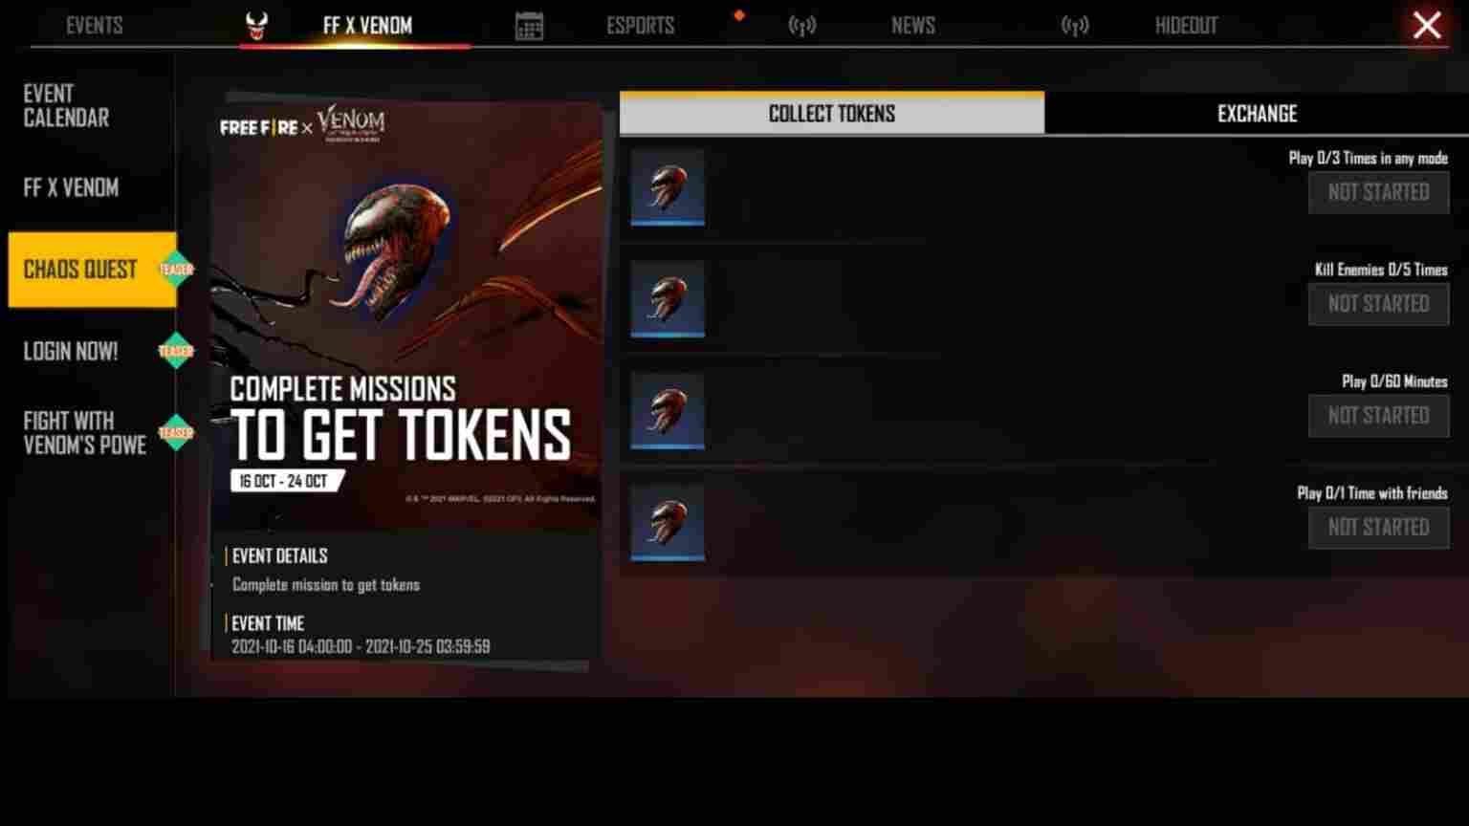The height and width of the screenshot is (826, 1469).
Task: Open the Esports tab
Action: (640, 26)
